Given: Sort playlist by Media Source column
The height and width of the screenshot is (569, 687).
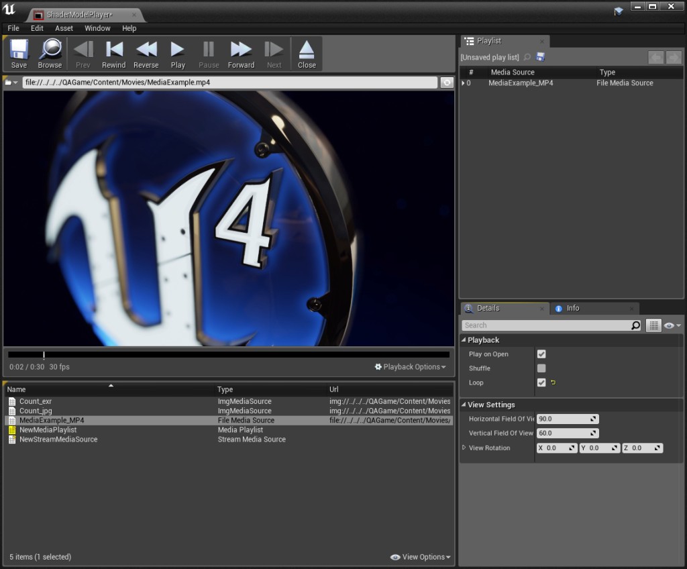Looking at the screenshot, I should tap(513, 72).
